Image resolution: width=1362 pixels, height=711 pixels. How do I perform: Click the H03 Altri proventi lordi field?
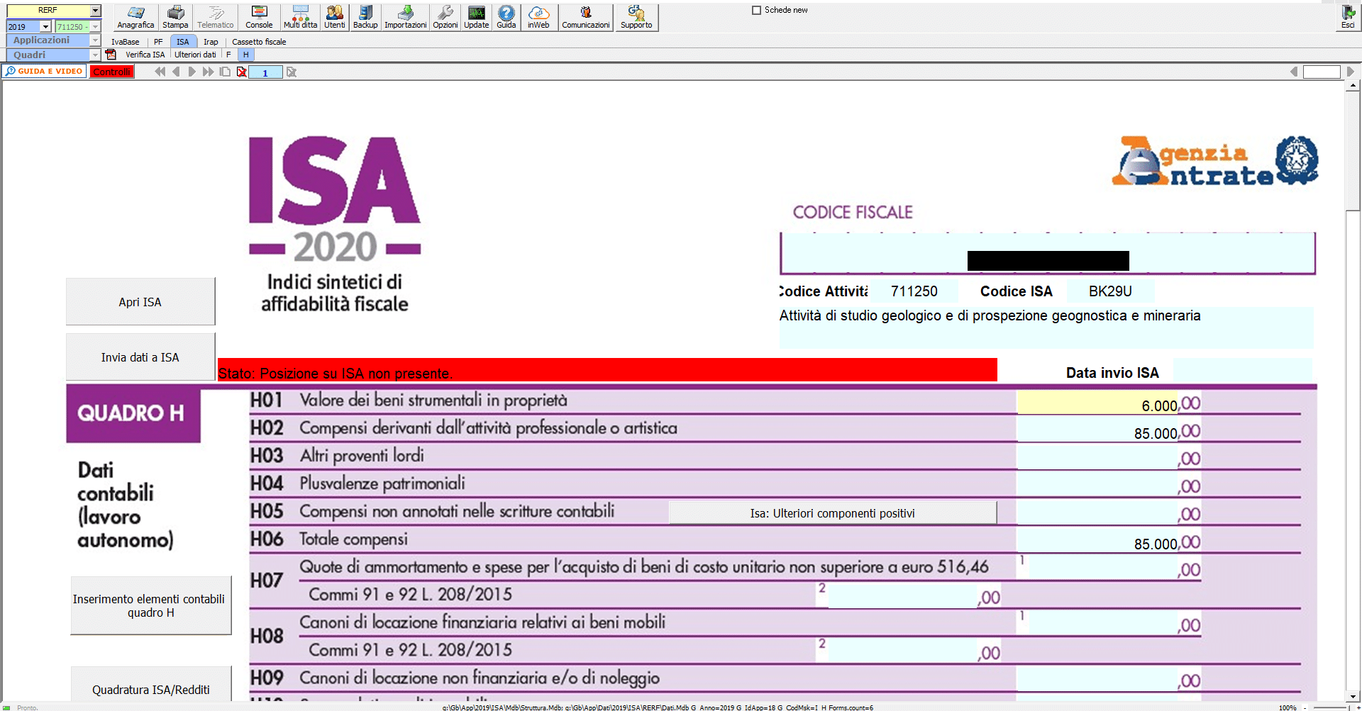(1097, 459)
